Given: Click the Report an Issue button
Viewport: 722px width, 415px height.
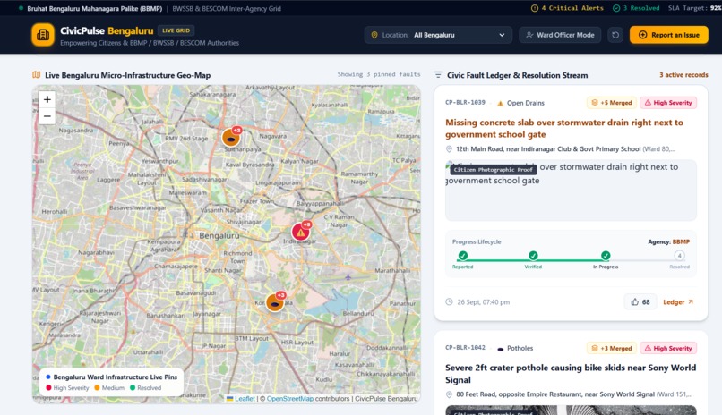Looking at the screenshot, I should pos(668,35).
